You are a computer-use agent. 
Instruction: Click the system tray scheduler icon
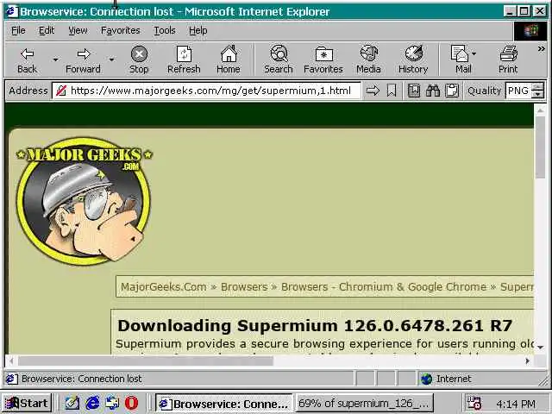pos(474,403)
